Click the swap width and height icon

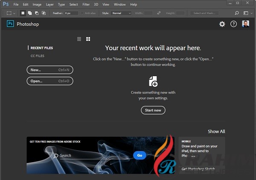159,13
